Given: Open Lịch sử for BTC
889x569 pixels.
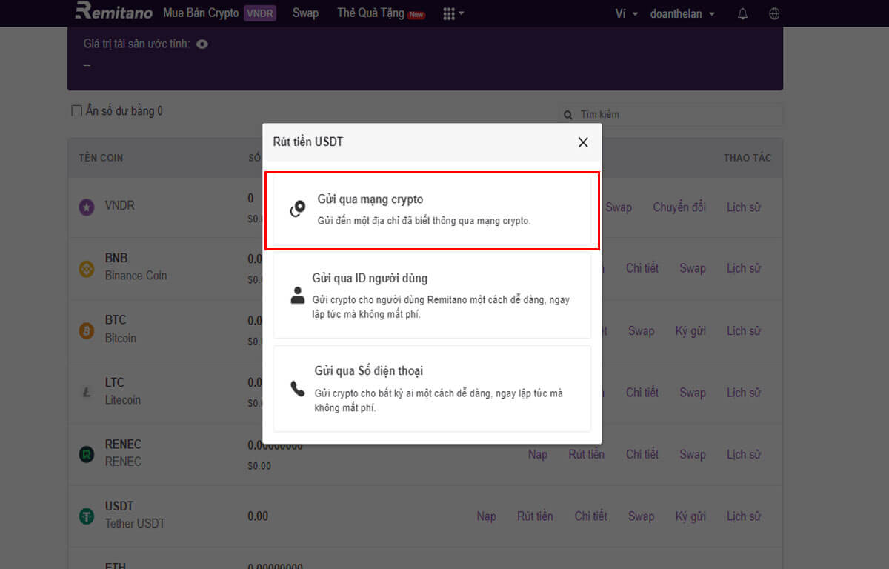Looking at the screenshot, I should (x=743, y=330).
